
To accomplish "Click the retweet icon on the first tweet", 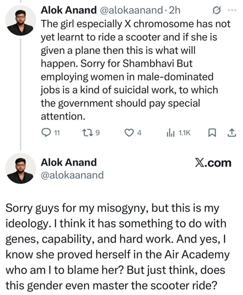I will 86,133.
